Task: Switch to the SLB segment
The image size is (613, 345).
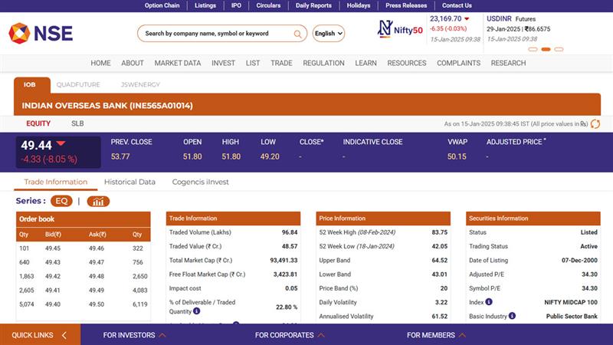Action: pos(77,123)
